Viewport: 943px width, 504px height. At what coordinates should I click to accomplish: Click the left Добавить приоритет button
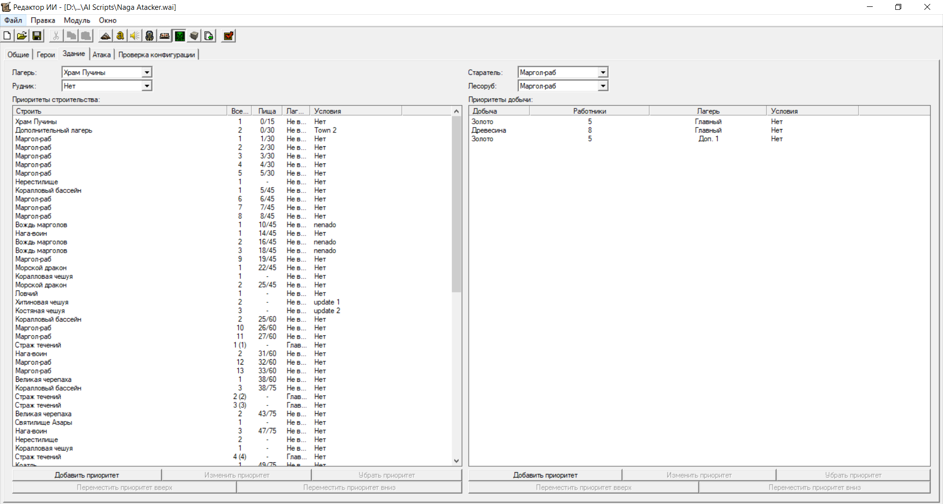(x=87, y=475)
